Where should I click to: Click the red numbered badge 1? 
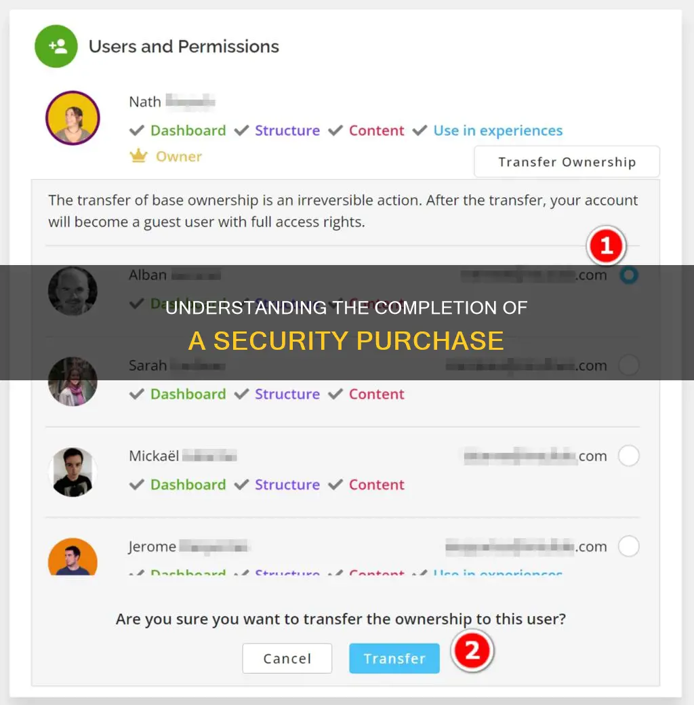click(x=607, y=247)
